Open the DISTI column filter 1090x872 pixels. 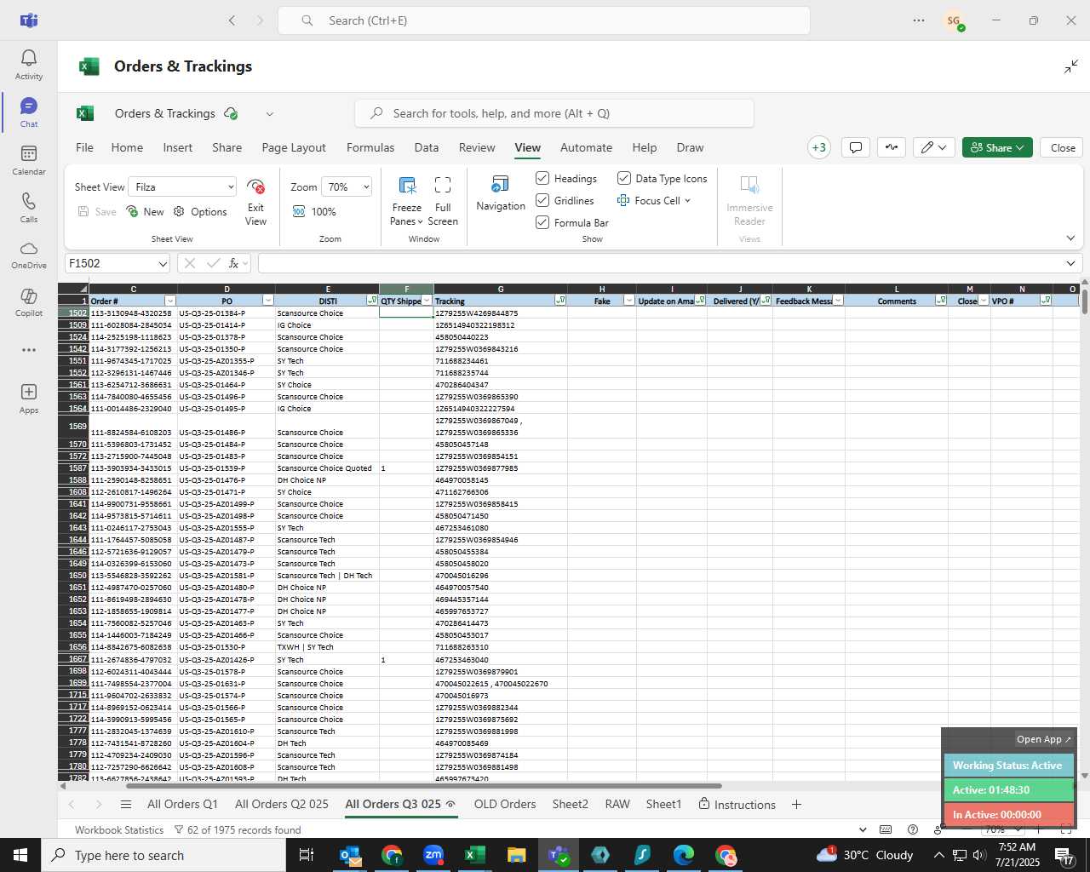tap(372, 301)
